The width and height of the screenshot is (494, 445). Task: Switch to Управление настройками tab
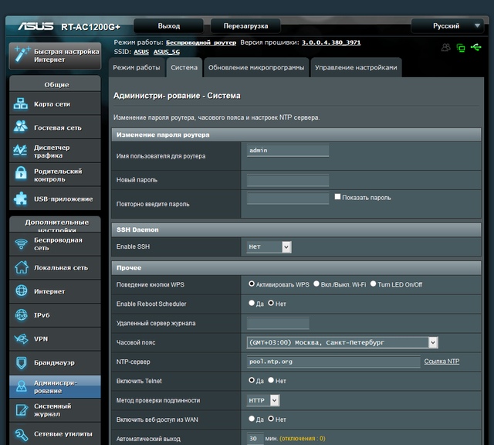click(356, 67)
